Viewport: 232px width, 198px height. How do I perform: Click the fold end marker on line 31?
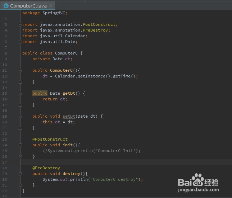point(21,185)
